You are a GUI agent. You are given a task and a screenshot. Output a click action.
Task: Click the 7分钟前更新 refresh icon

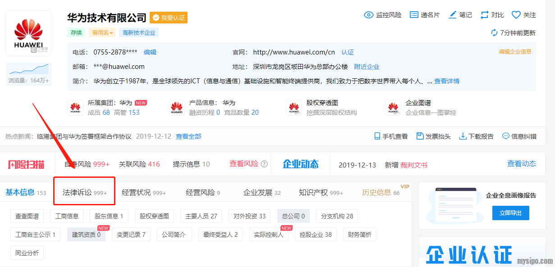pyautogui.click(x=495, y=33)
